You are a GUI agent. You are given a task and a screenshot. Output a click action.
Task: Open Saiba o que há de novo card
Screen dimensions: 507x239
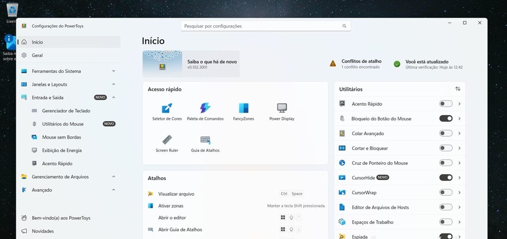[x=191, y=64]
